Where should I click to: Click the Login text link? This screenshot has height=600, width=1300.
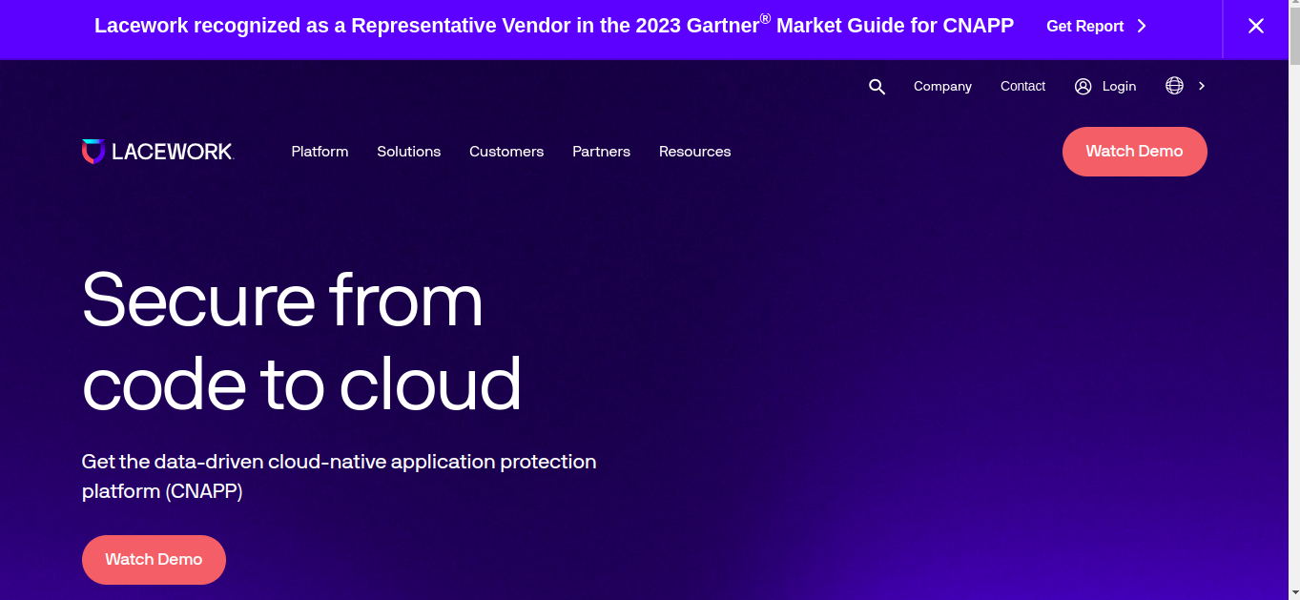tap(1119, 86)
